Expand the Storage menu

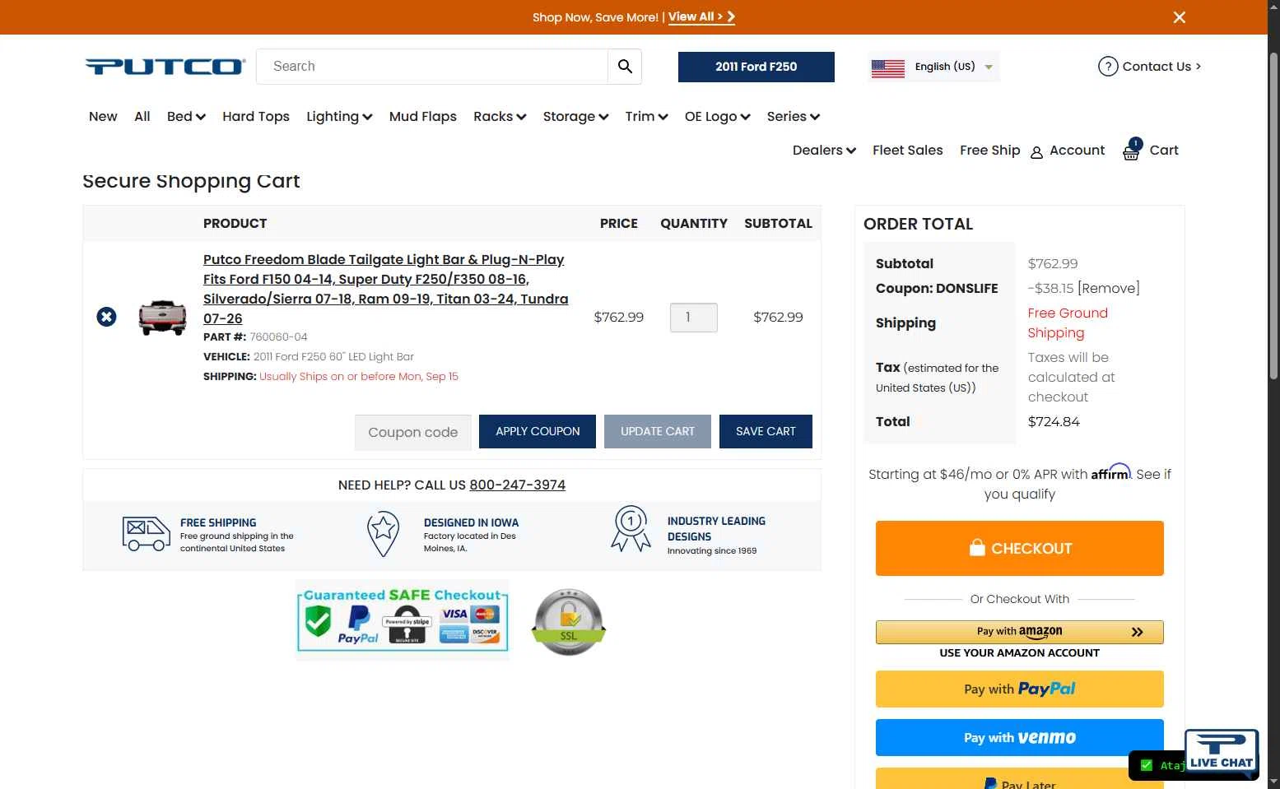(x=575, y=117)
